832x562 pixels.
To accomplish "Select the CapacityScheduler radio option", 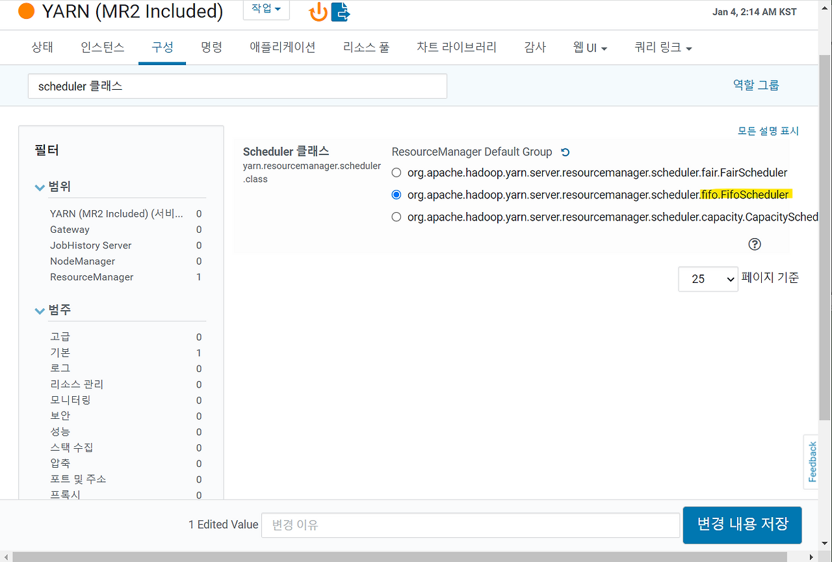I will (x=396, y=217).
